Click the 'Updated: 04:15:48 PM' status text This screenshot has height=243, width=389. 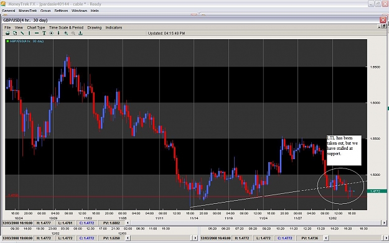166,33
